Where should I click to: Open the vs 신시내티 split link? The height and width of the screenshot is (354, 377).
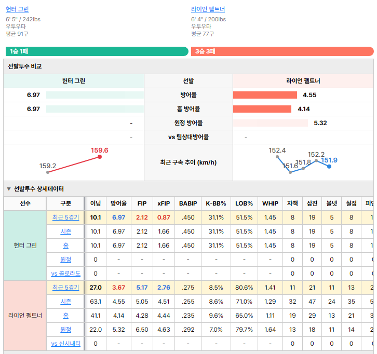tap(65, 344)
